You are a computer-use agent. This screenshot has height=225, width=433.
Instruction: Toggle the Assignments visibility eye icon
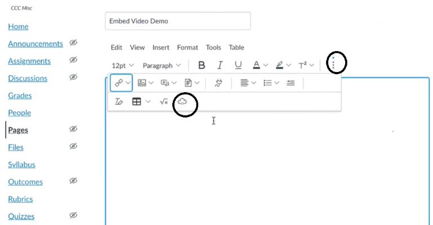click(x=73, y=60)
